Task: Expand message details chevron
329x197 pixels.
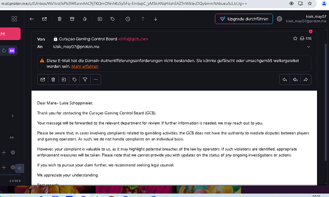Action: [x=308, y=47]
